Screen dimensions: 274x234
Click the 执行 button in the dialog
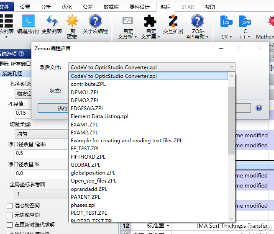click(53, 108)
